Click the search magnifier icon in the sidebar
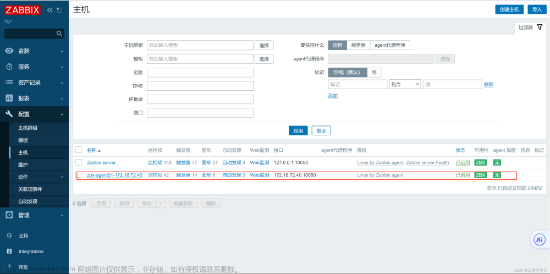The image size is (550, 274). click(x=59, y=34)
